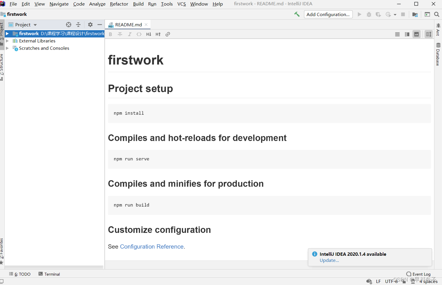
Task: Click the Add Configuration button
Action: [x=328, y=14]
